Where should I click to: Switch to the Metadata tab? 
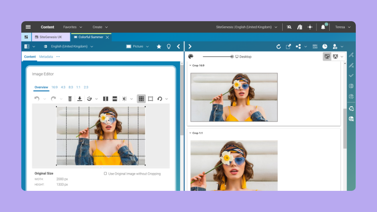(x=46, y=57)
